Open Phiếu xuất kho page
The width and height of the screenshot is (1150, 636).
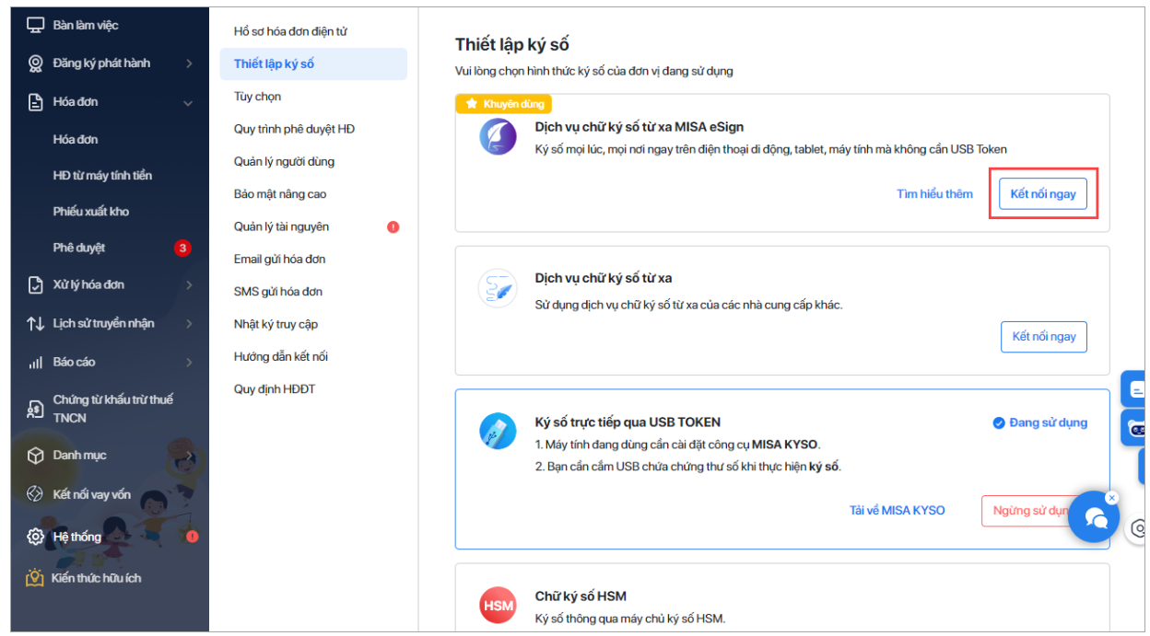tap(91, 212)
